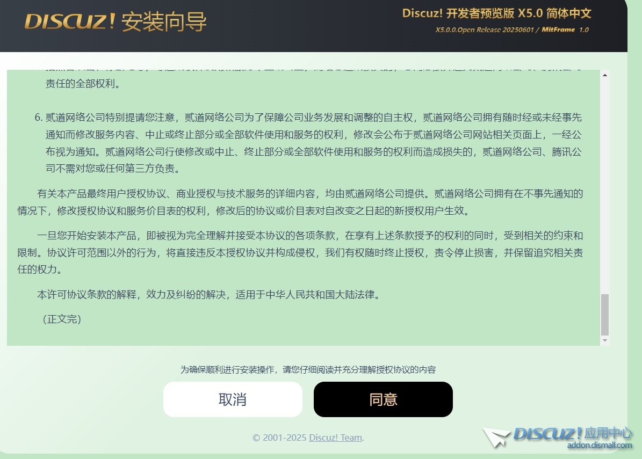Click the X5.0.0.Open Release 20250601 version text
This screenshot has height=459, width=642.
coord(485,30)
